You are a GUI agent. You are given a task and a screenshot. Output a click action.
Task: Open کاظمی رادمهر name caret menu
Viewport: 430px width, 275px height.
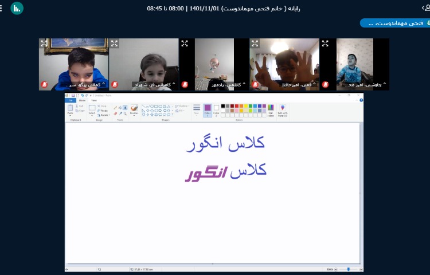point(244,84)
